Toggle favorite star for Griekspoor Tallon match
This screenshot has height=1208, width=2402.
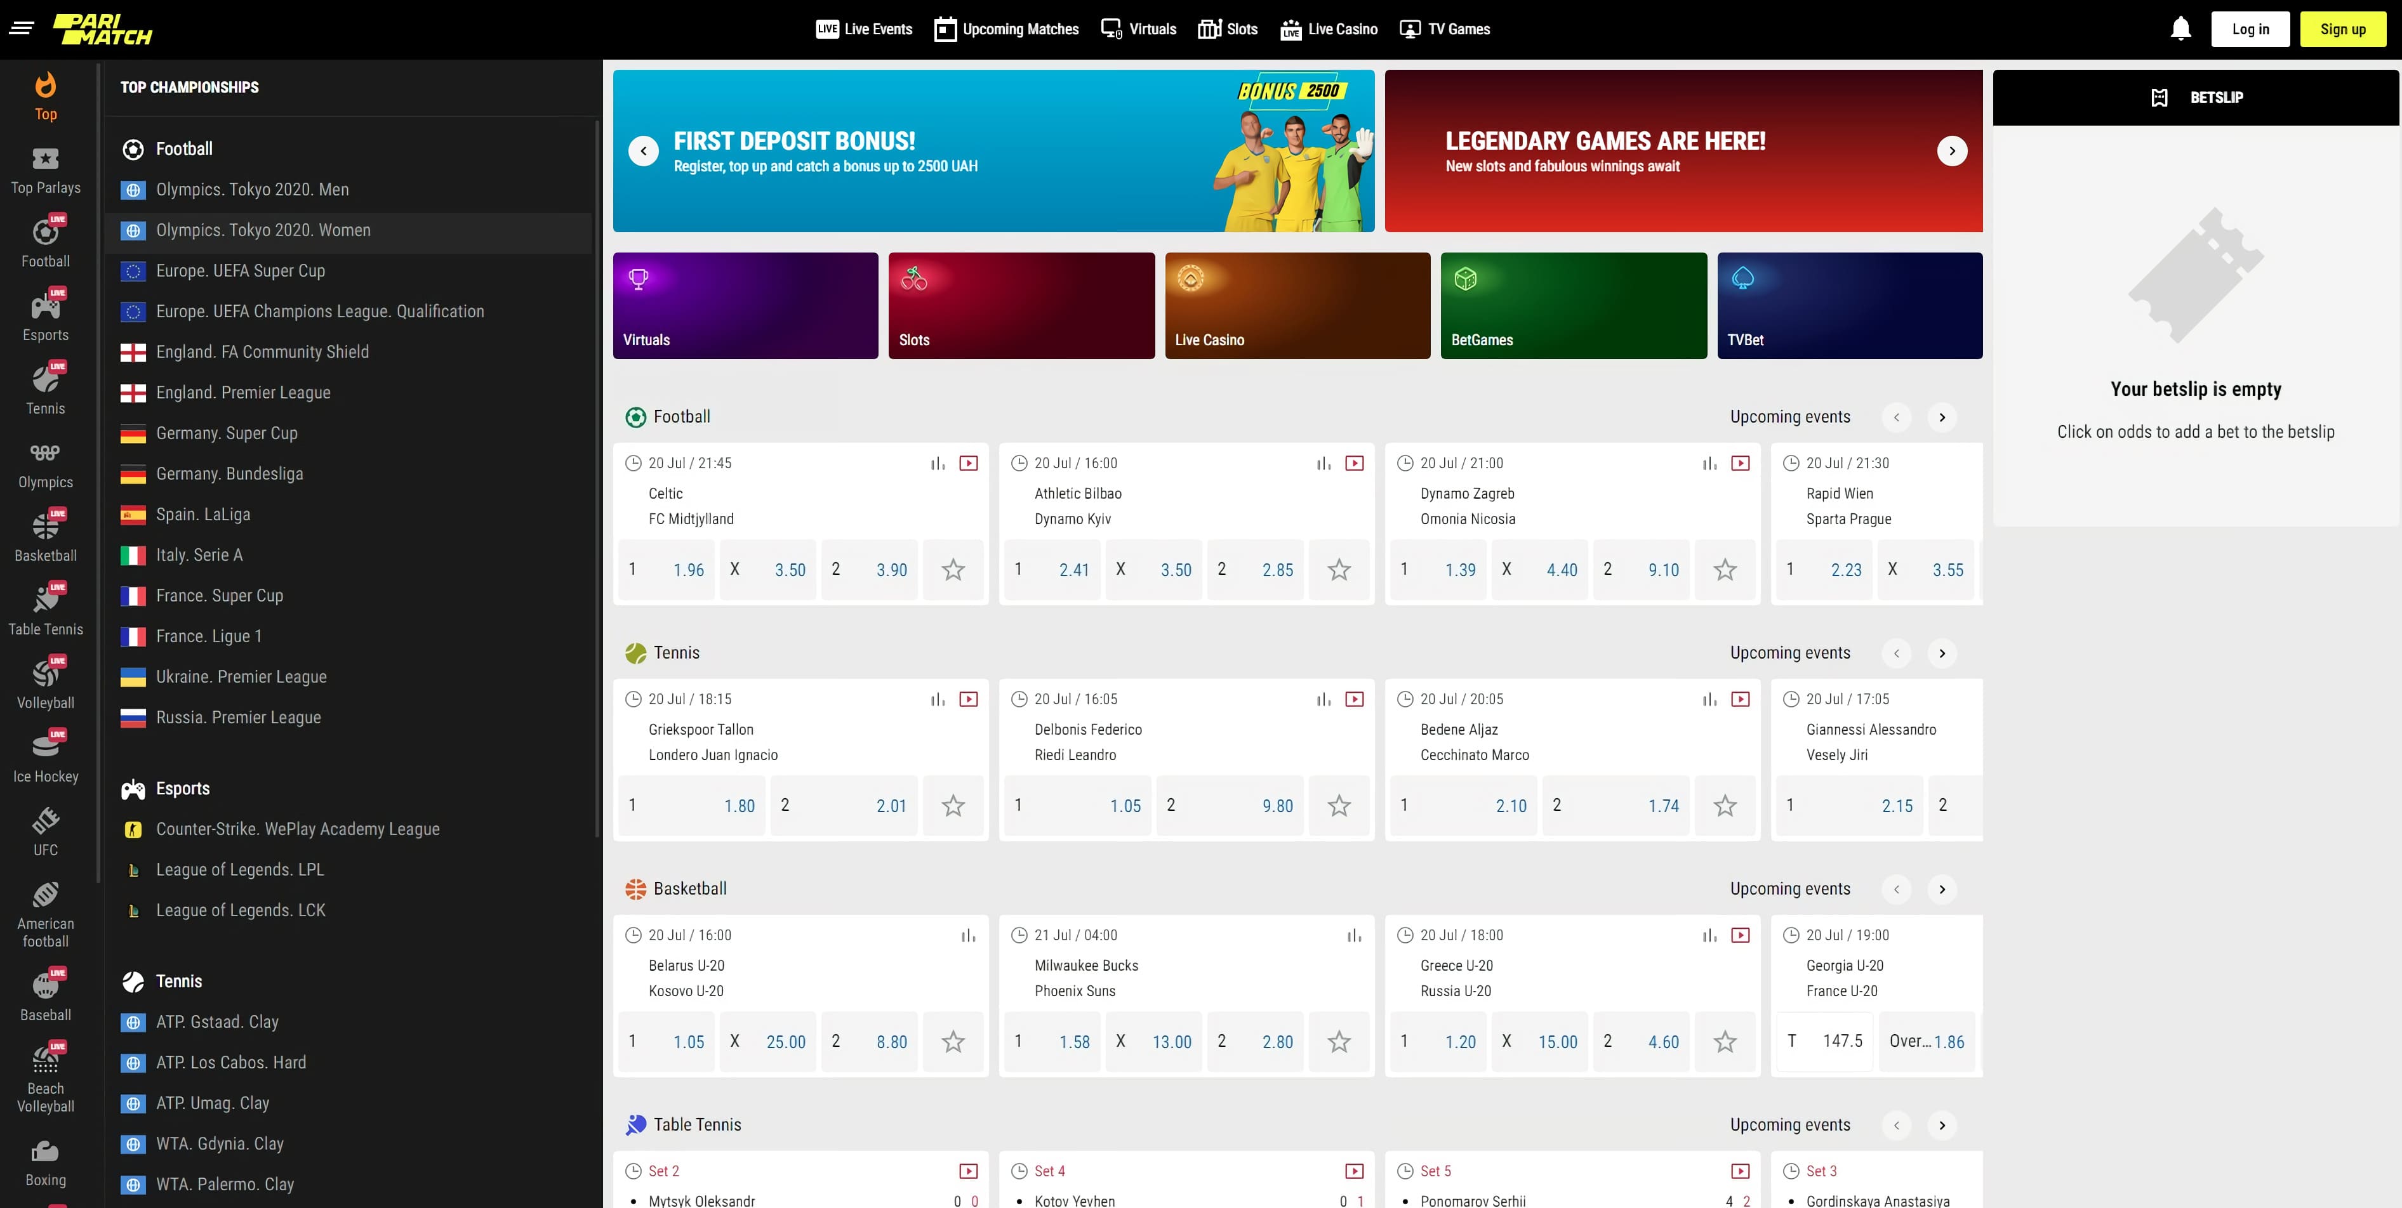click(952, 804)
